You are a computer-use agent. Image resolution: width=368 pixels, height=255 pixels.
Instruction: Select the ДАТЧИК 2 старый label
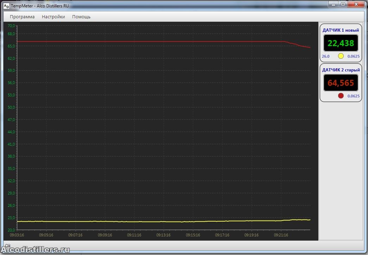pyautogui.click(x=341, y=70)
